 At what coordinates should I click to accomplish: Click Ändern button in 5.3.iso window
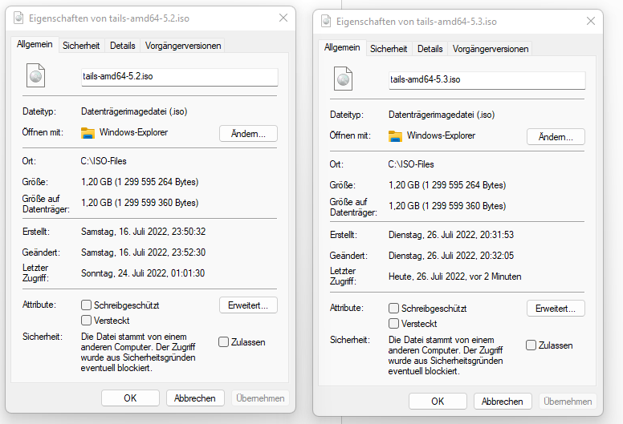point(556,137)
